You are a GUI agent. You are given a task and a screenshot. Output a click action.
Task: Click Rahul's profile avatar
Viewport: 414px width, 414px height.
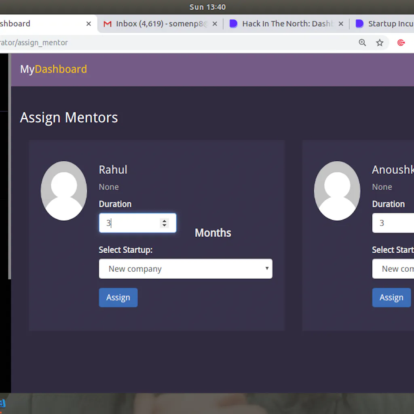pyautogui.click(x=64, y=191)
